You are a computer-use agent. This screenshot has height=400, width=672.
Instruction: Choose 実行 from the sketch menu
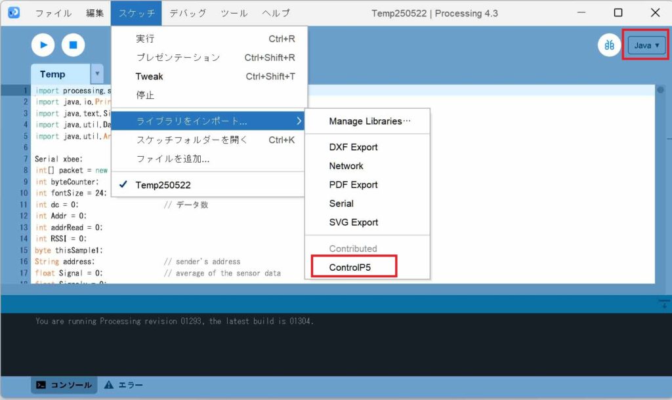click(x=209, y=39)
